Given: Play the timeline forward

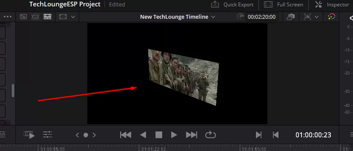Looking at the screenshot, I should point(174,135).
